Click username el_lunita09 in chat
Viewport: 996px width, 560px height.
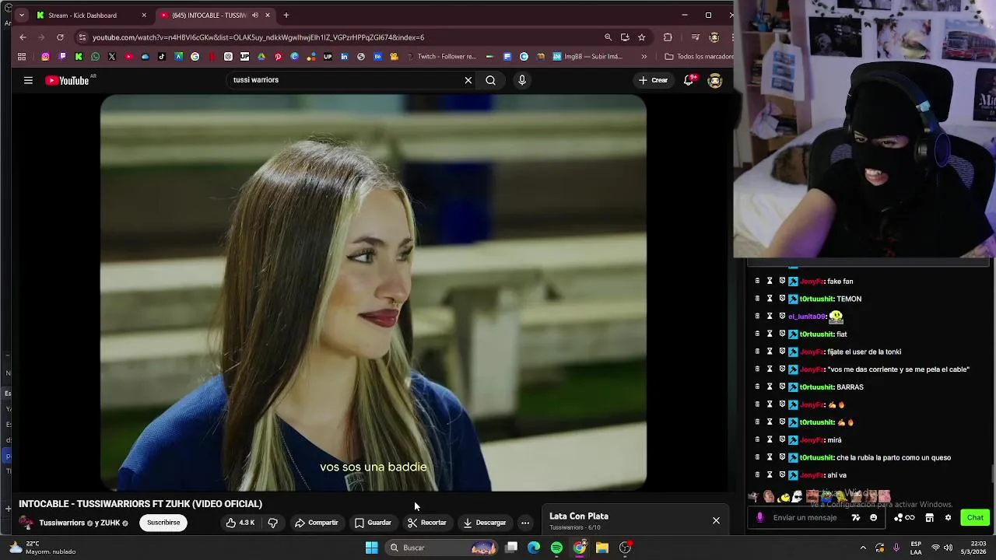pyautogui.click(x=807, y=317)
